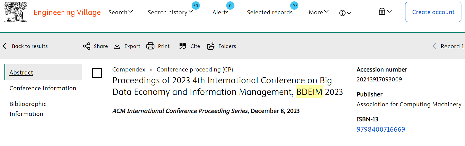
Task: Click the previous record chevron arrow
Action: pos(434,46)
